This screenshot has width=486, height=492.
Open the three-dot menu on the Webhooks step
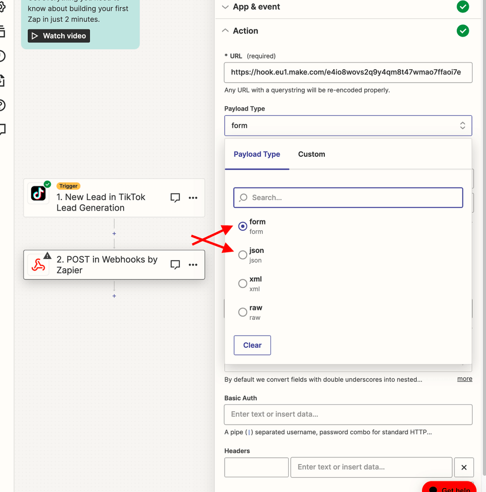pyautogui.click(x=193, y=265)
